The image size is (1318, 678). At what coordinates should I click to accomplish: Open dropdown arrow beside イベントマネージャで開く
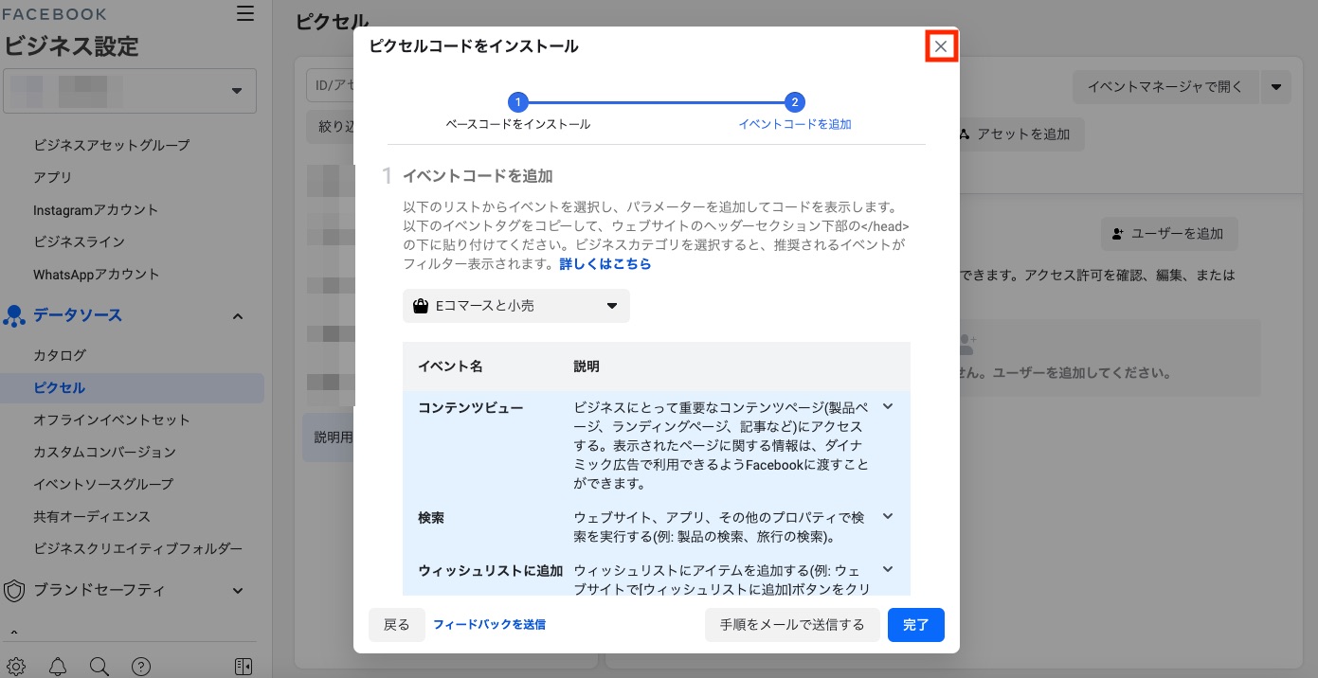coord(1275,87)
